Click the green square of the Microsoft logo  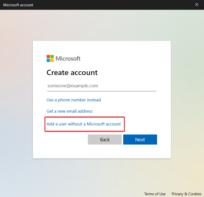pyautogui.click(x=52, y=57)
